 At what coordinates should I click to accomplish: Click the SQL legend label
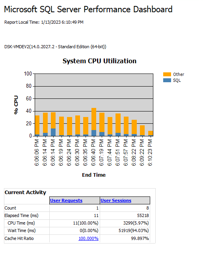pos(177,80)
